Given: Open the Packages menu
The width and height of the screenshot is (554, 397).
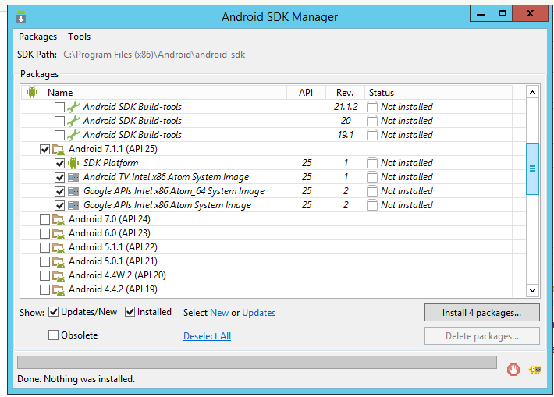Looking at the screenshot, I should pyautogui.click(x=37, y=37).
